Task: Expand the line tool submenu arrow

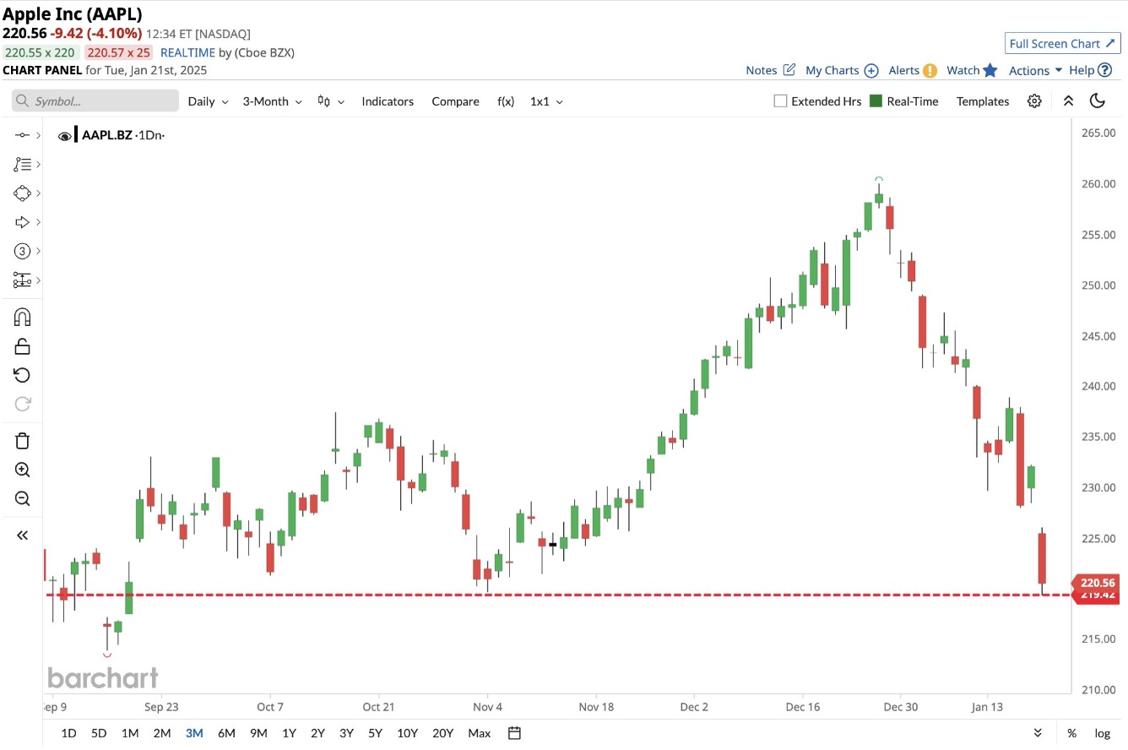Action: (x=39, y=135)
